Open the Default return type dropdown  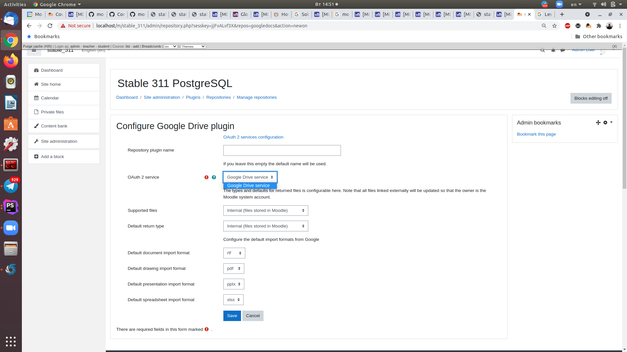coord(265,226)
